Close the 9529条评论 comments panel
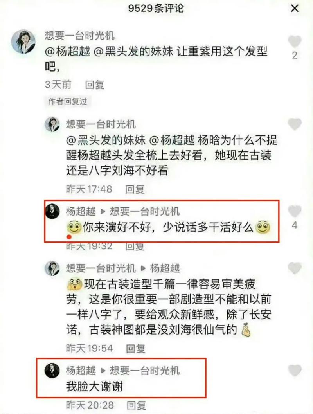The height and width of the screenshot is (414, 313). [295, 9]
